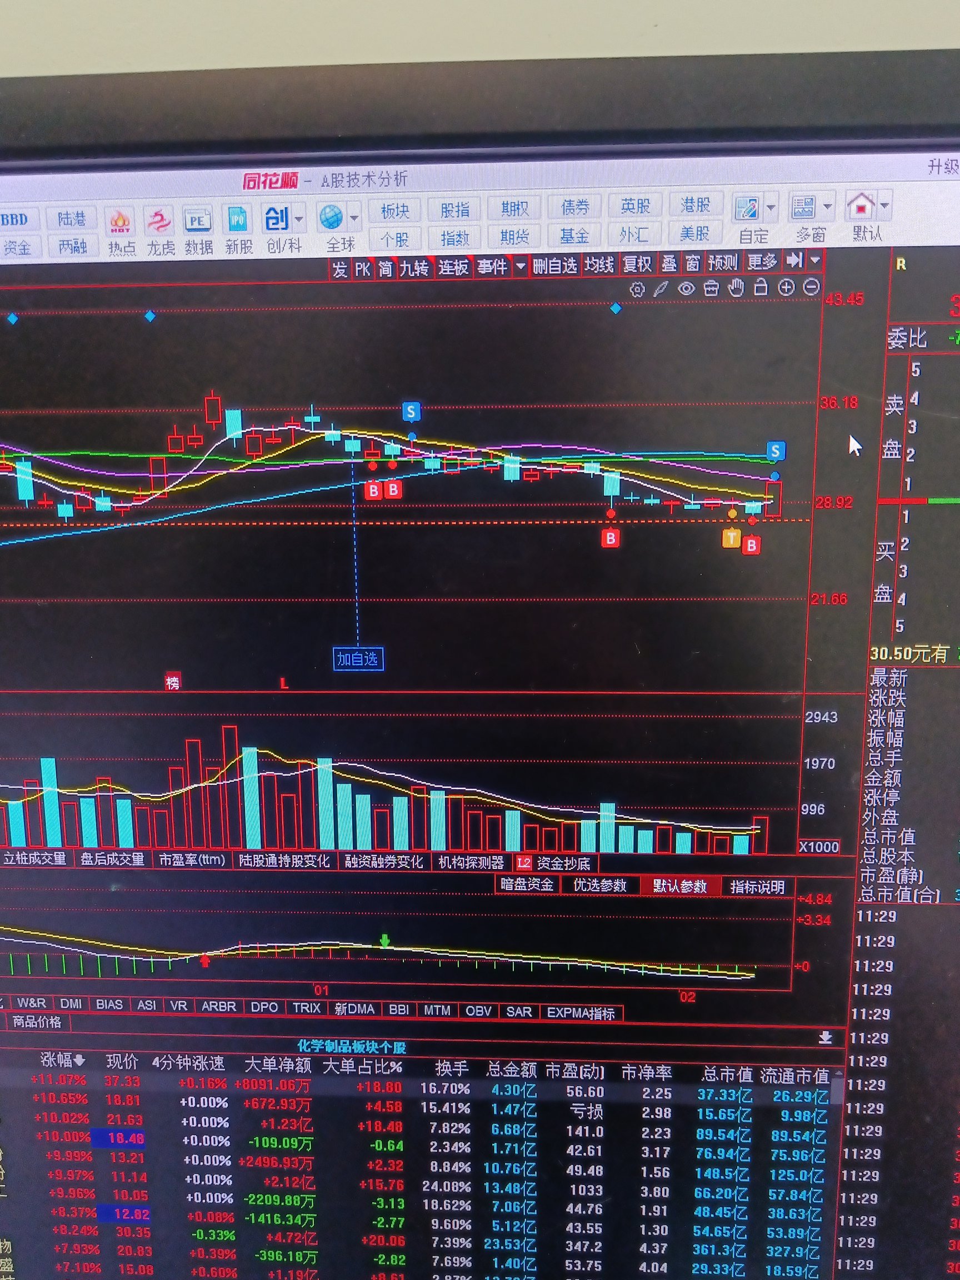Viewport: 960px width, 1280px height.
Task: Click the 默认参数 button
Action: [680, 886]
